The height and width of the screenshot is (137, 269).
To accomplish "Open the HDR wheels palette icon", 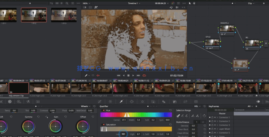I will coord(19,102).
